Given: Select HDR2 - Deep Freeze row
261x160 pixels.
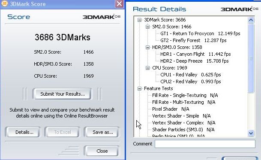Looking at the screenshot, I should coord(195,61).
